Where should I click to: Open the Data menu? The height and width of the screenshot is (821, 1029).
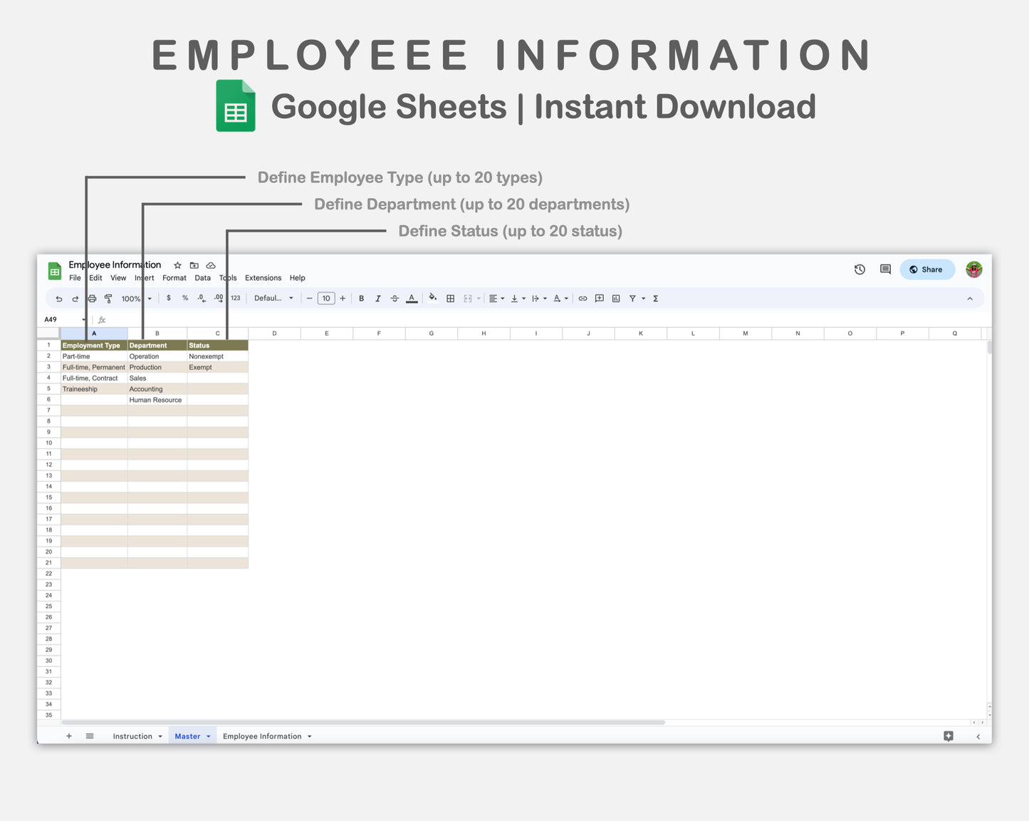pos(202,278)
